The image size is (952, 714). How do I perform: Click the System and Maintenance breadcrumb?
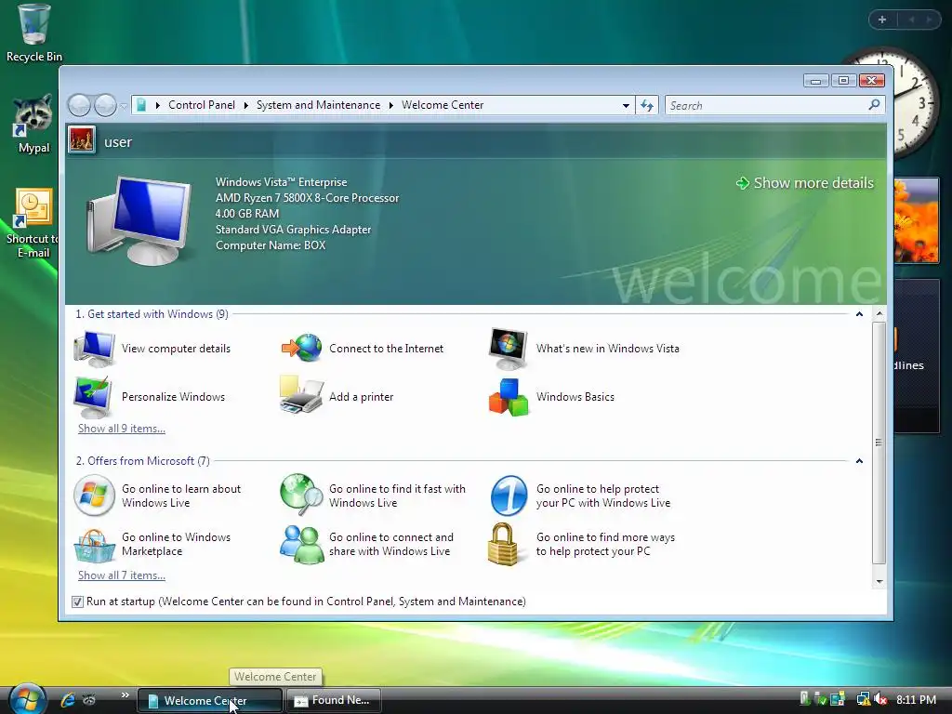click(x=318, y=105)
